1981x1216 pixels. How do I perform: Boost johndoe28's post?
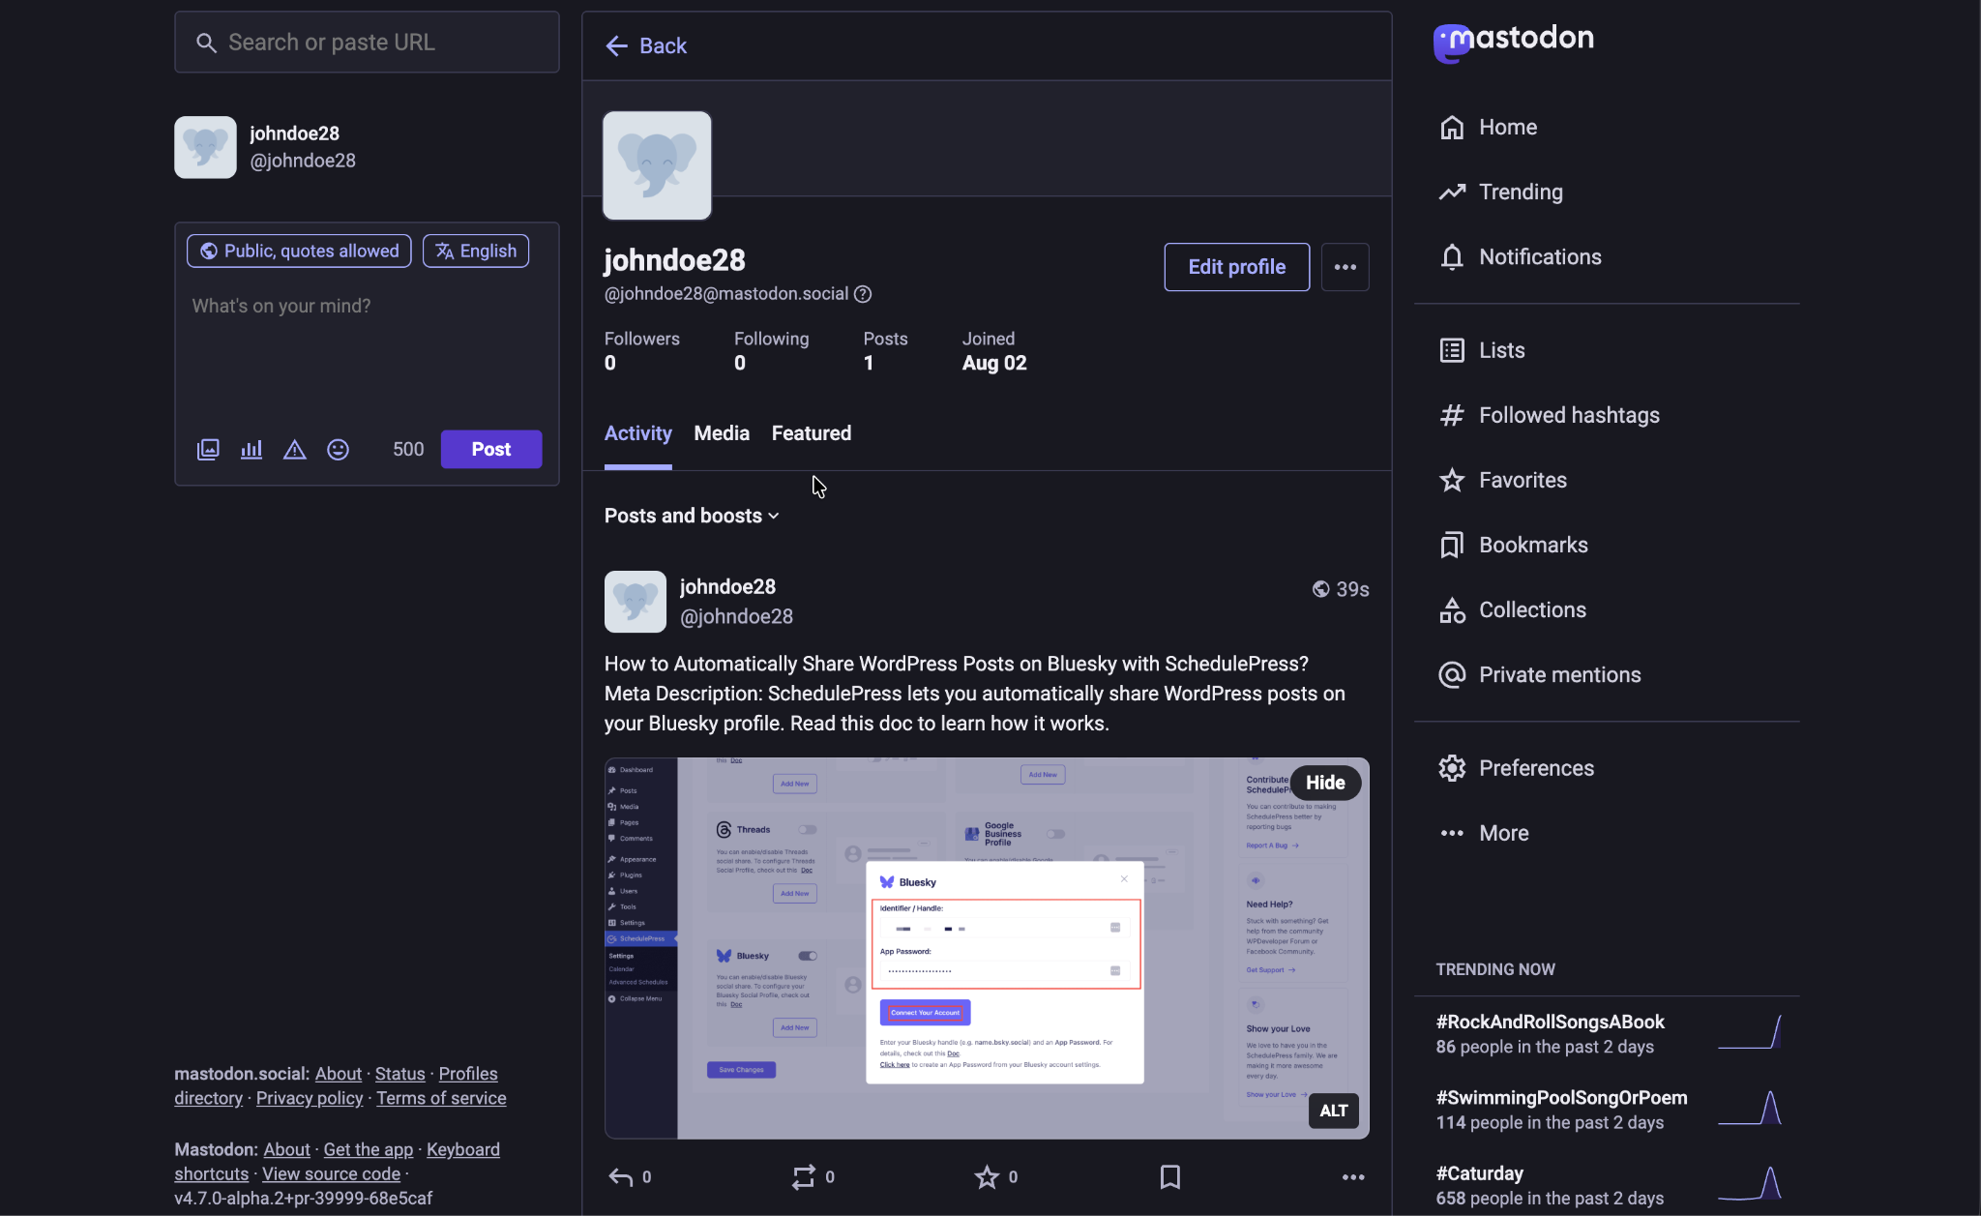(x=813, y=1177)
